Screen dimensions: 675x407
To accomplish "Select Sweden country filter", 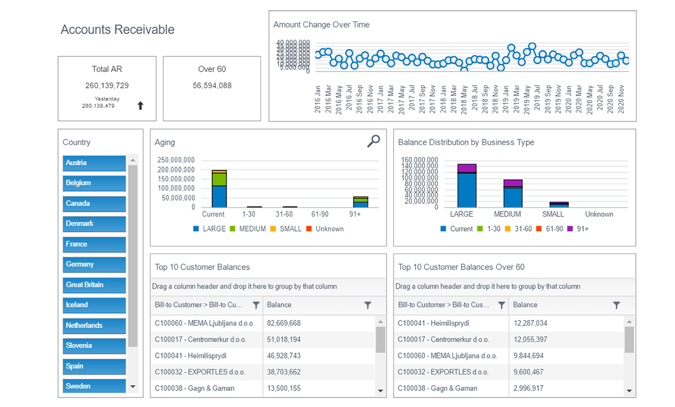I will (x=94, y=386).
